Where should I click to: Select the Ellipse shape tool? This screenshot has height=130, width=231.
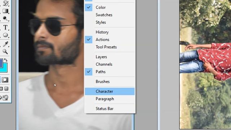point(5,35)
